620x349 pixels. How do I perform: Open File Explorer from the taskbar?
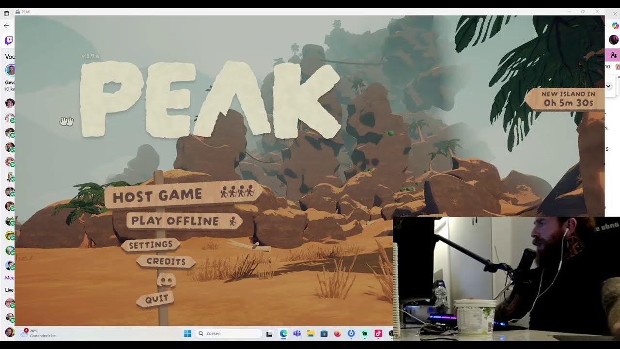click(x=310, y=333)
